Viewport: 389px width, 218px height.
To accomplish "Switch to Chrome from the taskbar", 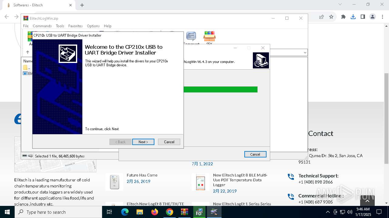I will 170,212.
